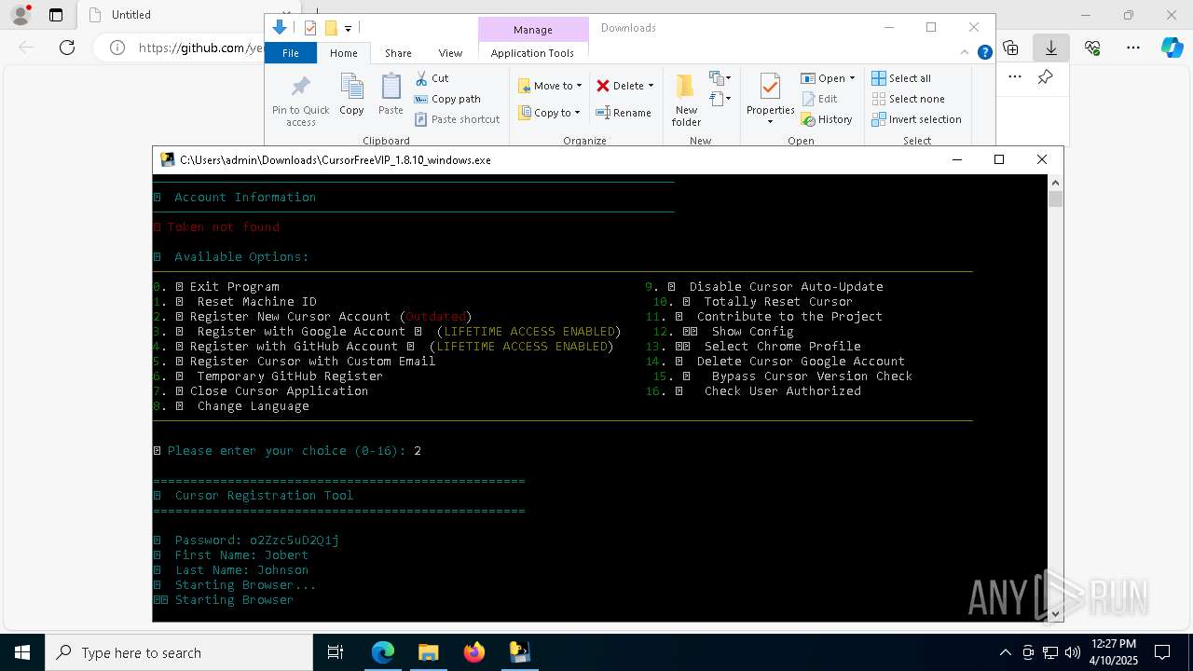
Task: Open Customize Quick Access Toolbar dropdown
Action: click(x=348, y=29)
